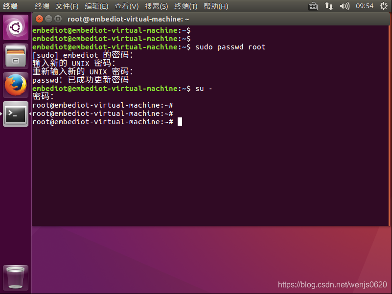Image resolution: width=392 pixels, height=294 pixels.
Task: Maximize the terminal window
Action: click(x=58, y=19)
